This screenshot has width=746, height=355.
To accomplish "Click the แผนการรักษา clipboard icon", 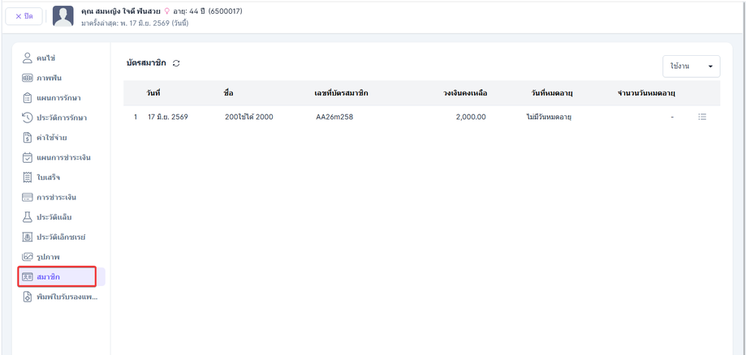I will click(x=27, y=98).
